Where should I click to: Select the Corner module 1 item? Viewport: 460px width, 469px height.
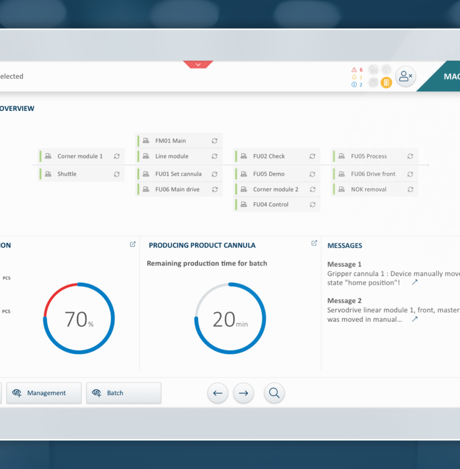coord(80,157)
